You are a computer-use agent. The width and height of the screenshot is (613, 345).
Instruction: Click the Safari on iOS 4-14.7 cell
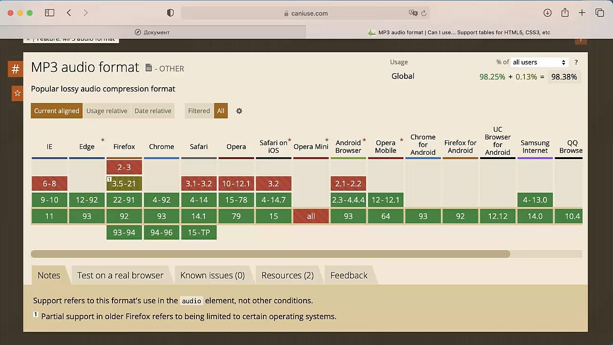click(x=273, y=200)
